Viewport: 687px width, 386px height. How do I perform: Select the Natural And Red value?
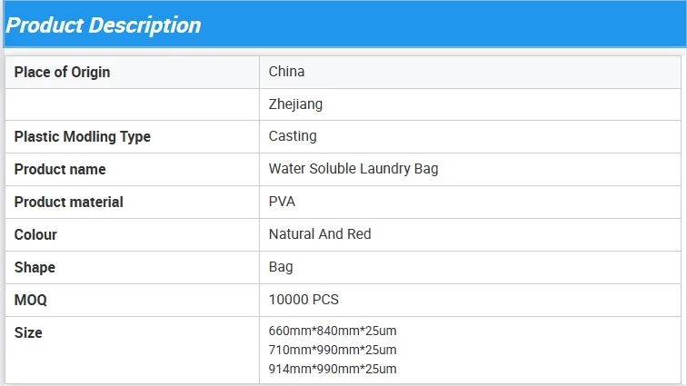tap(320, 234)
